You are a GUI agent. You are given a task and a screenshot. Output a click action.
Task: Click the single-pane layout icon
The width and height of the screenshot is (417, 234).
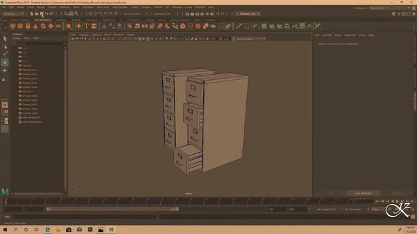pyautogui.click(x=5, y=105)
